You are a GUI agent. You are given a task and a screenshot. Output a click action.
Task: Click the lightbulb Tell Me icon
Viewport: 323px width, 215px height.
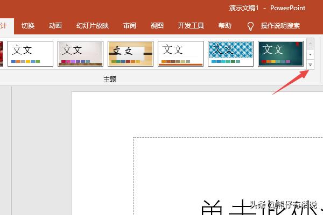250,26
